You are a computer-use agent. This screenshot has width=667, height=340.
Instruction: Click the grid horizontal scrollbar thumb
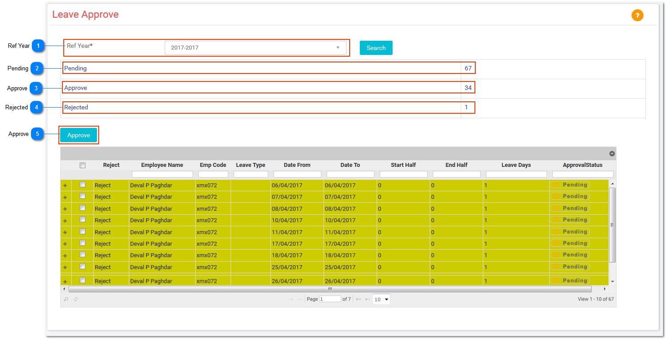click(x=330, y=289)
